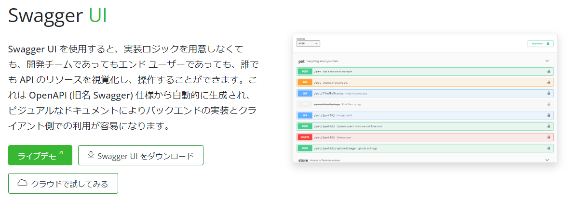Image resolution: width=569 pixels, height=198 pixels.
Task: Click the download arrow icon before Swagger UI をダウンロード
Action: (x=91, y=155)
